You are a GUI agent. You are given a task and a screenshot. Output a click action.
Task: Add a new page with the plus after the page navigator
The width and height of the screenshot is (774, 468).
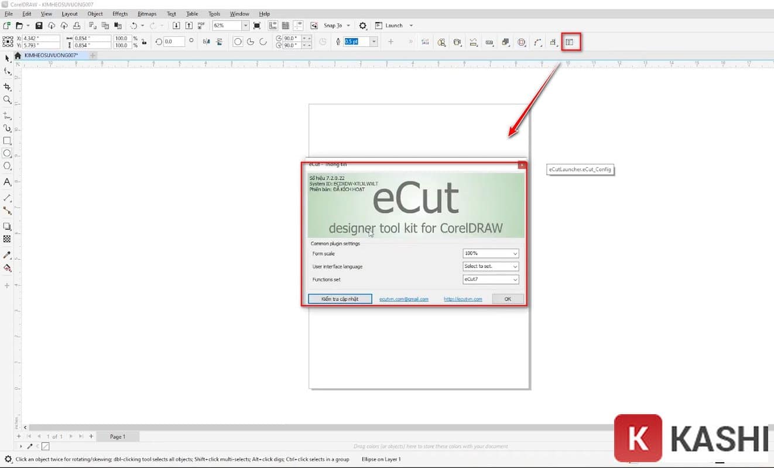pos(91,436)
